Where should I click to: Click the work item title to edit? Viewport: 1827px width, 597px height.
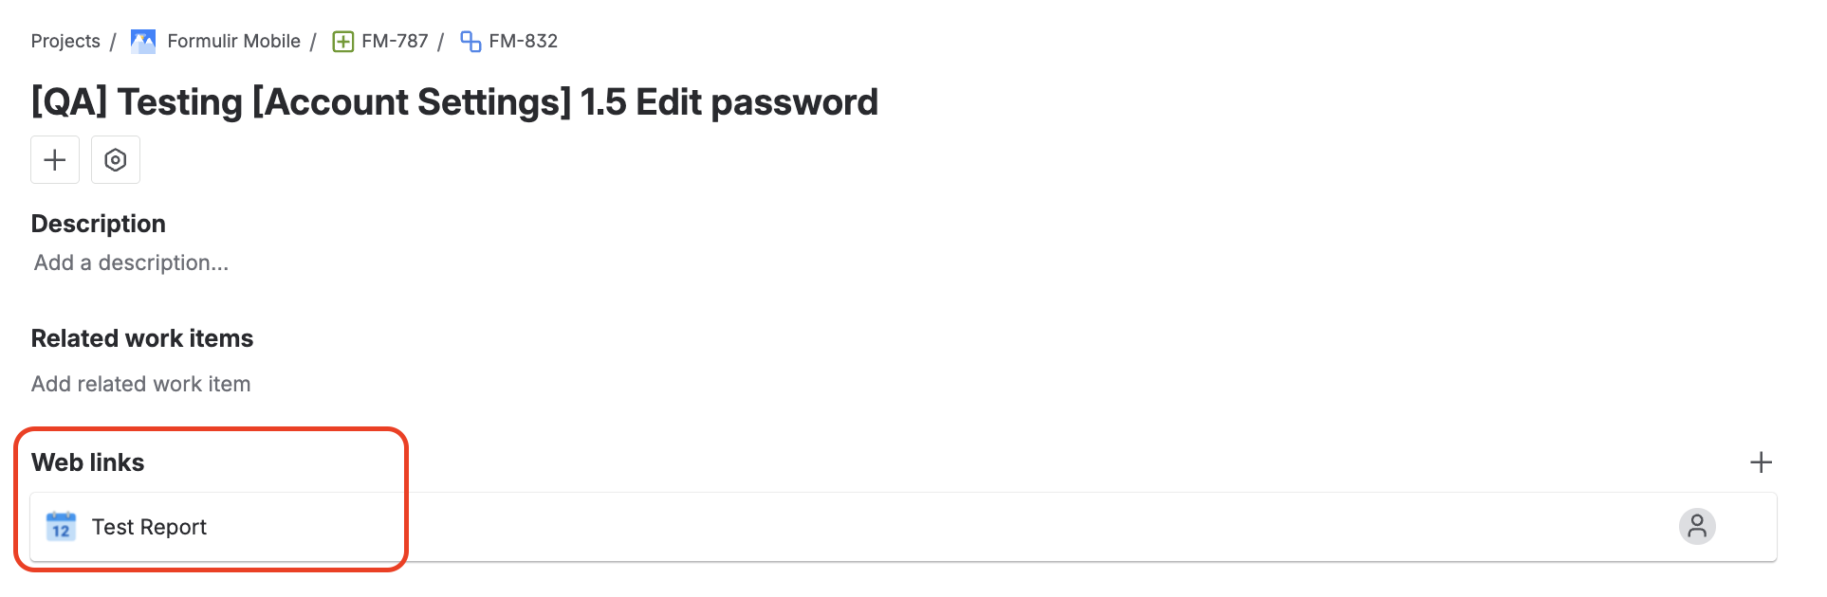(x=454, y=102)
